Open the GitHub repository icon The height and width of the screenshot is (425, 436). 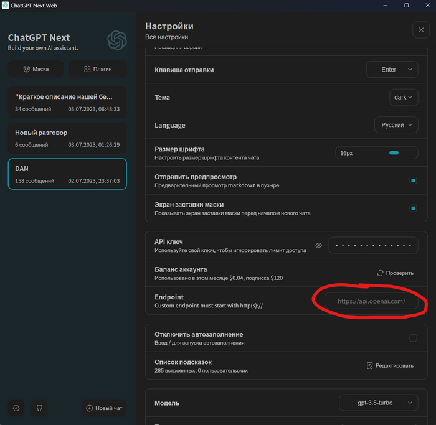(x=39, y=408)
